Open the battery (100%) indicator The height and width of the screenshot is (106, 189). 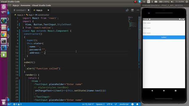click(x=164, y=2)
